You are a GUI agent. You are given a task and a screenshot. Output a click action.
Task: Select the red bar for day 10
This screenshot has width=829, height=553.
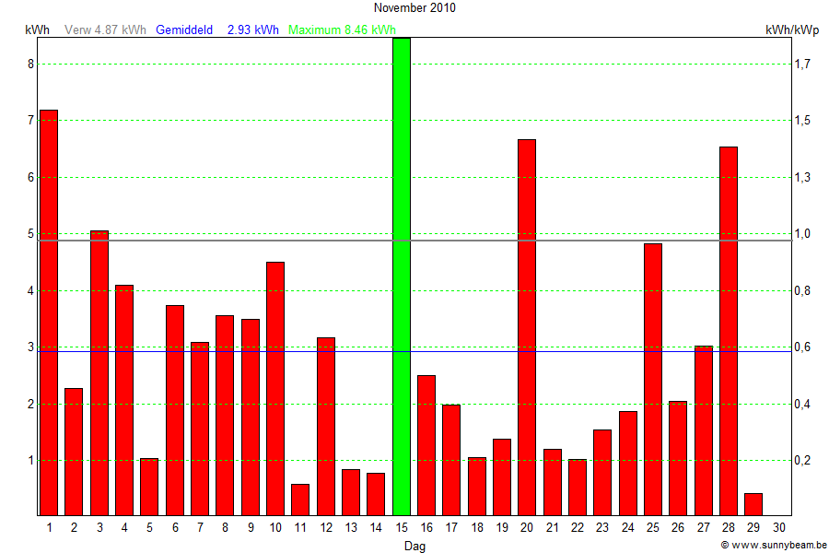pyautogui.click(x=275, y=389)
